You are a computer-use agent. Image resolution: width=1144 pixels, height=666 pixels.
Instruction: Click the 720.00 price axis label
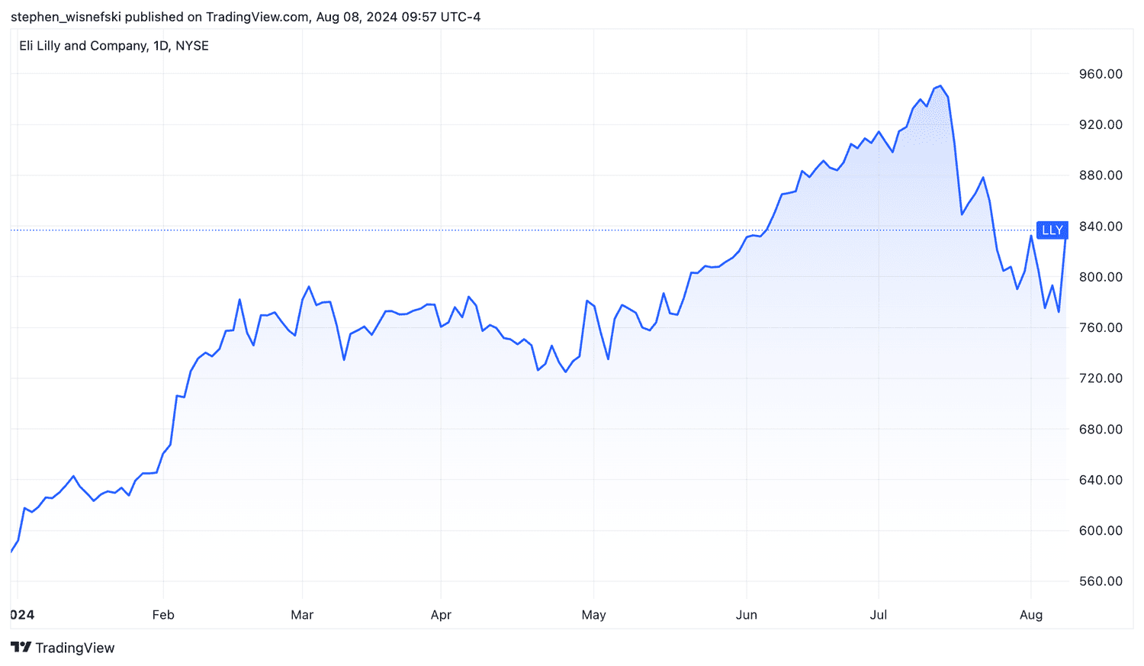(x=1101, y=378)
